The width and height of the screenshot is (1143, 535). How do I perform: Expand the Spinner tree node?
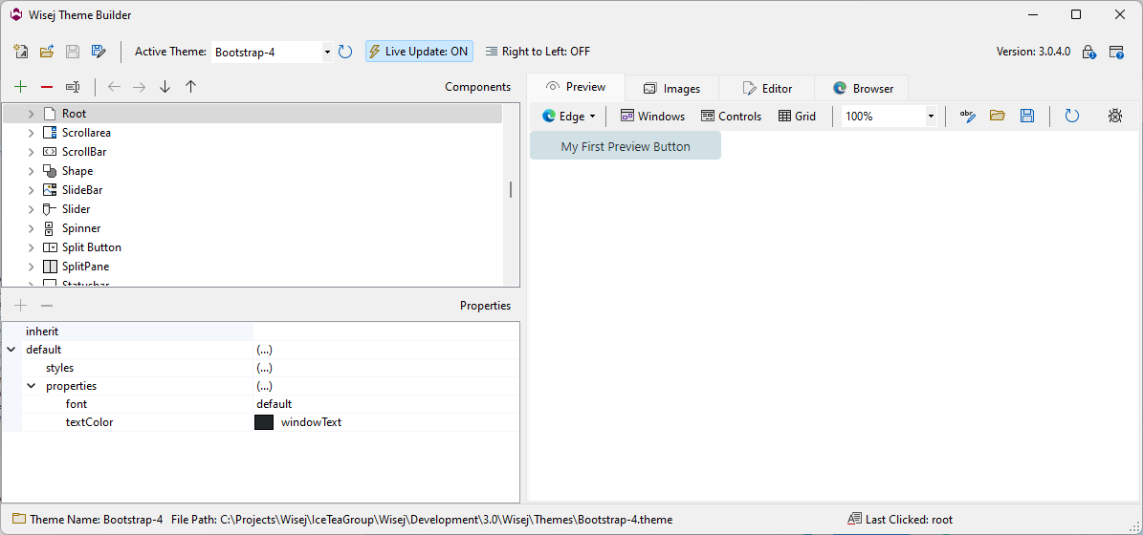pos(31,227)
